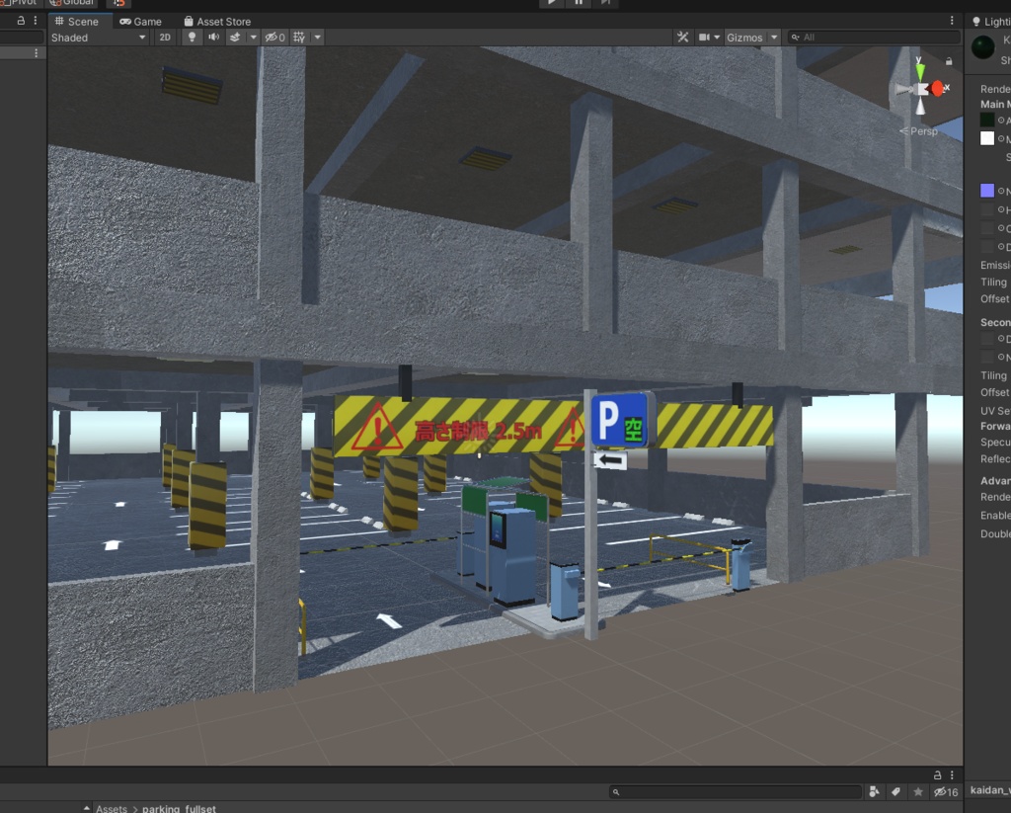This screenshot has width=1011, height=813.
Task: Click the favorites star icon in the Project bar
Action: tap(917, 791)
